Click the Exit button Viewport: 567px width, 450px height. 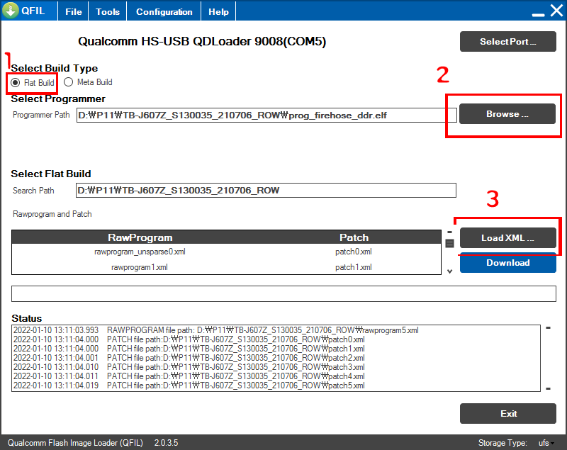(507, 413)
